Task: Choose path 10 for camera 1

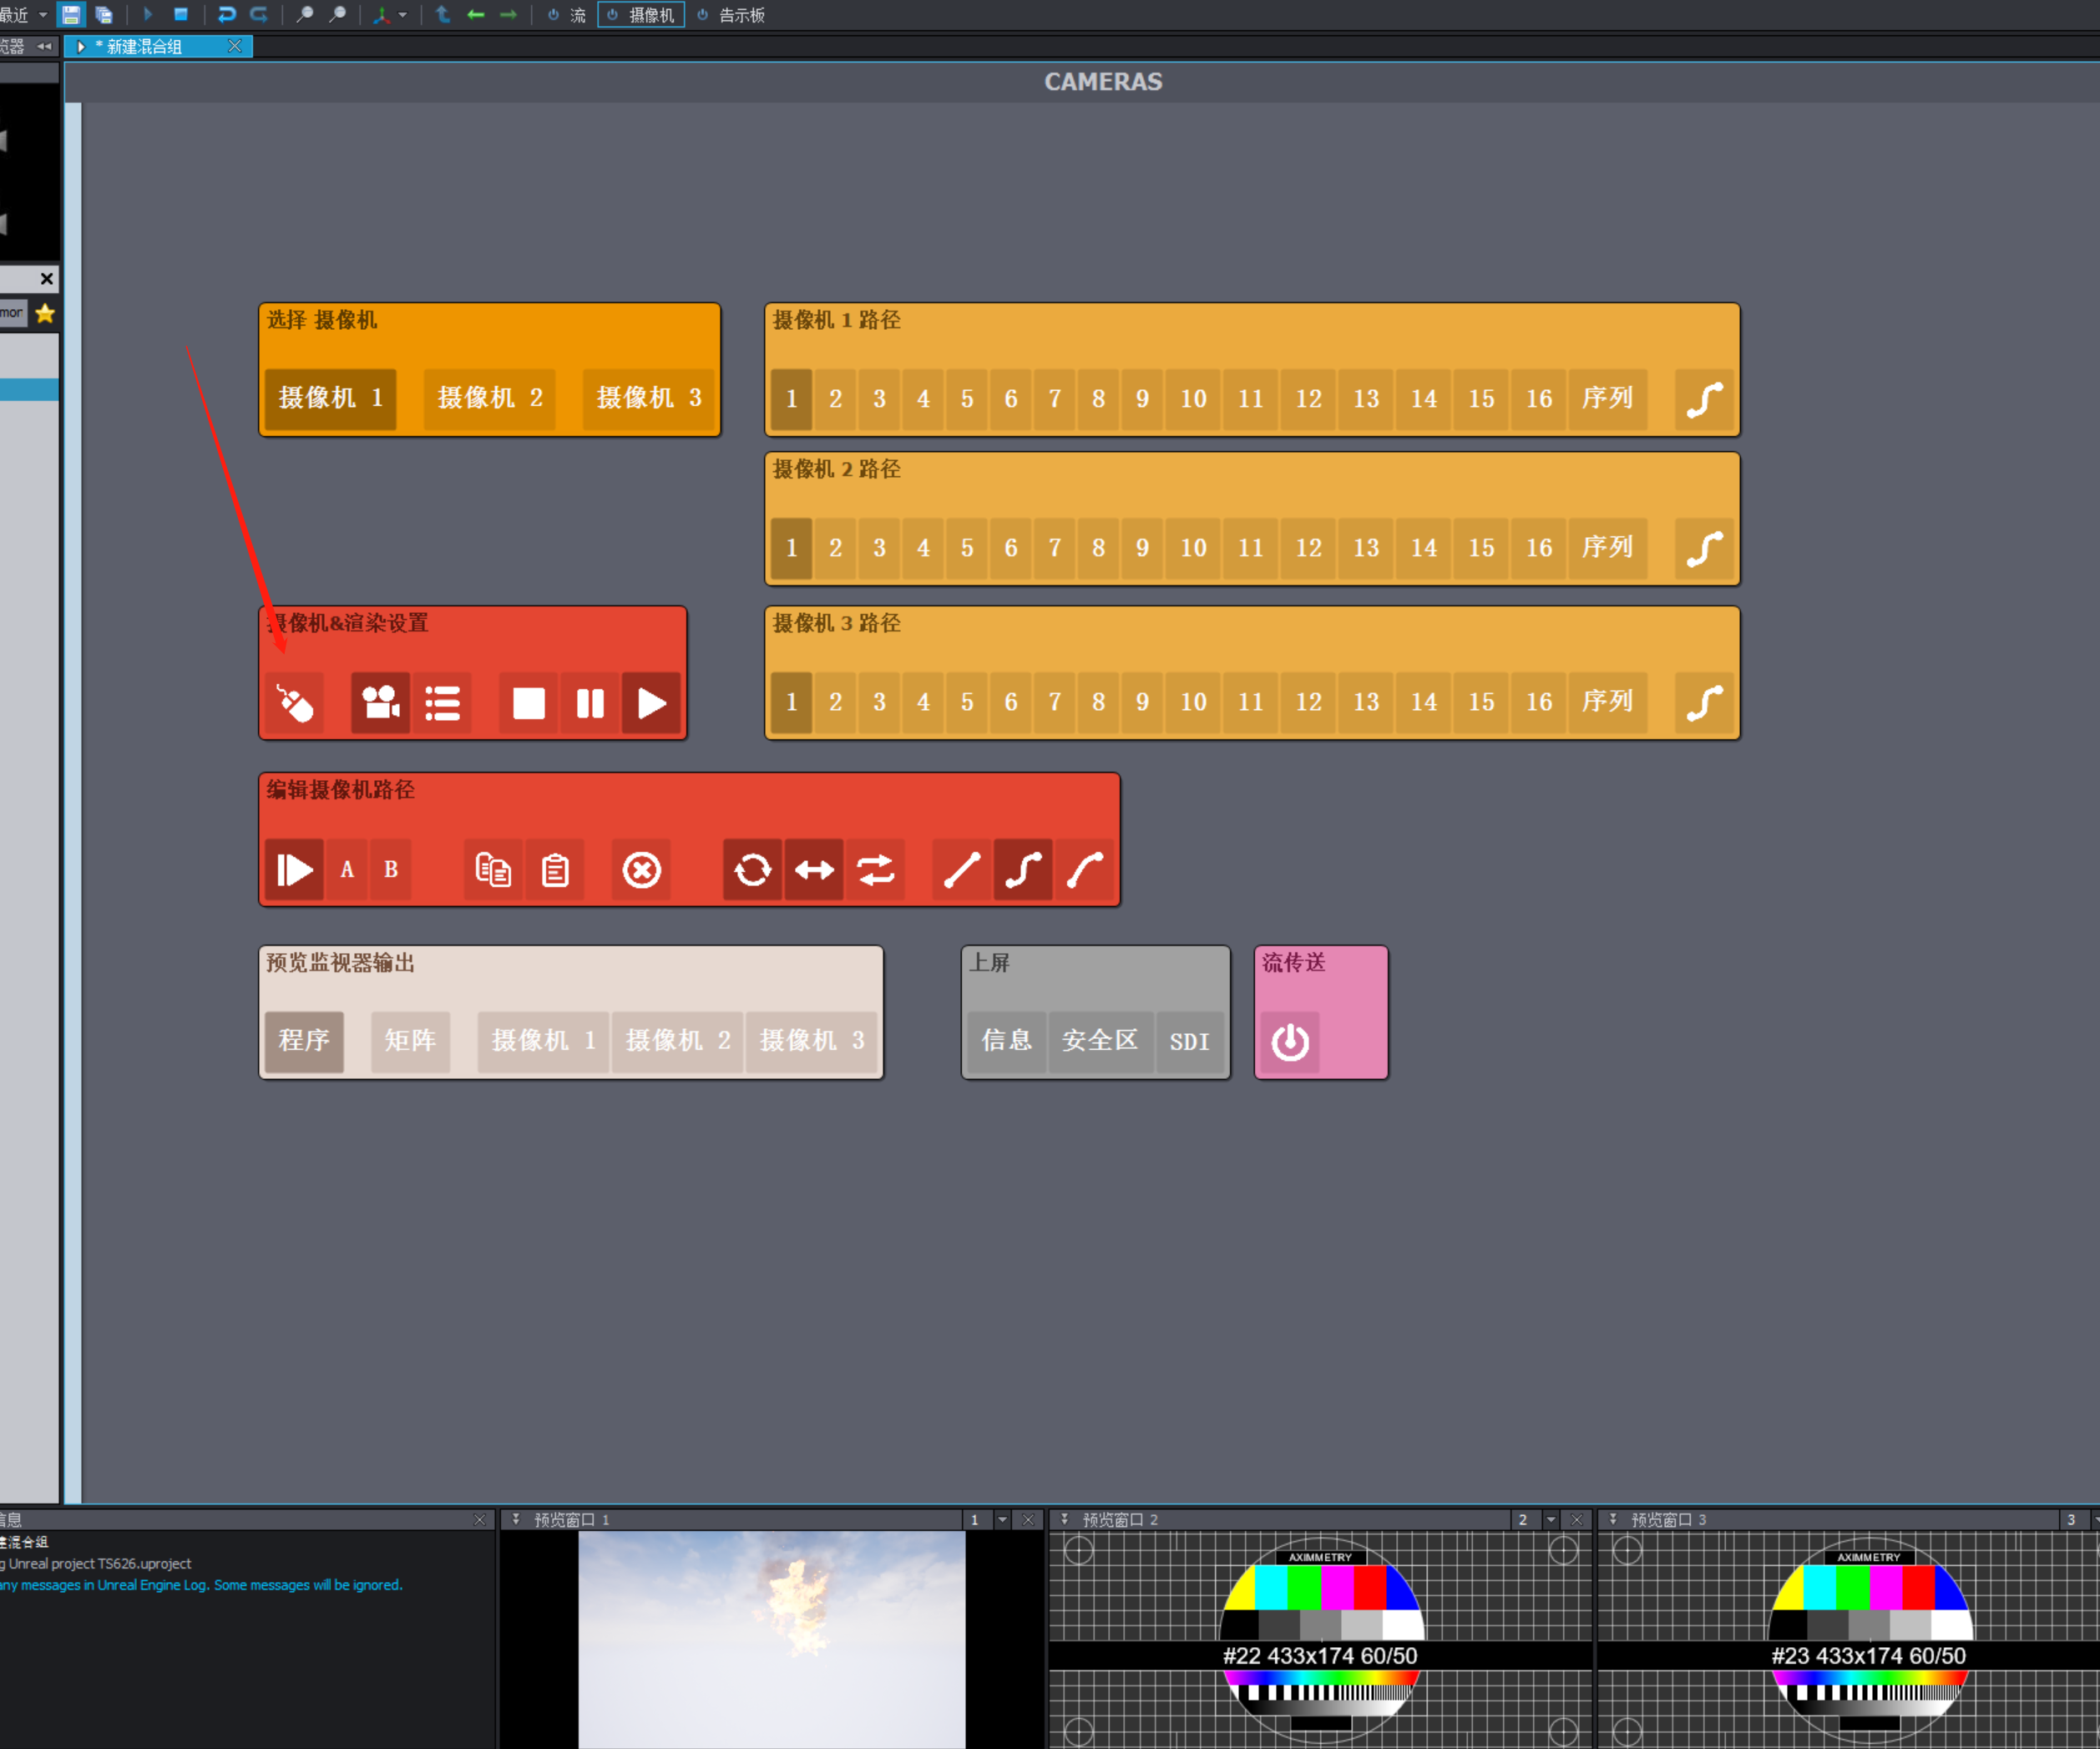Action: point(1193,399)
